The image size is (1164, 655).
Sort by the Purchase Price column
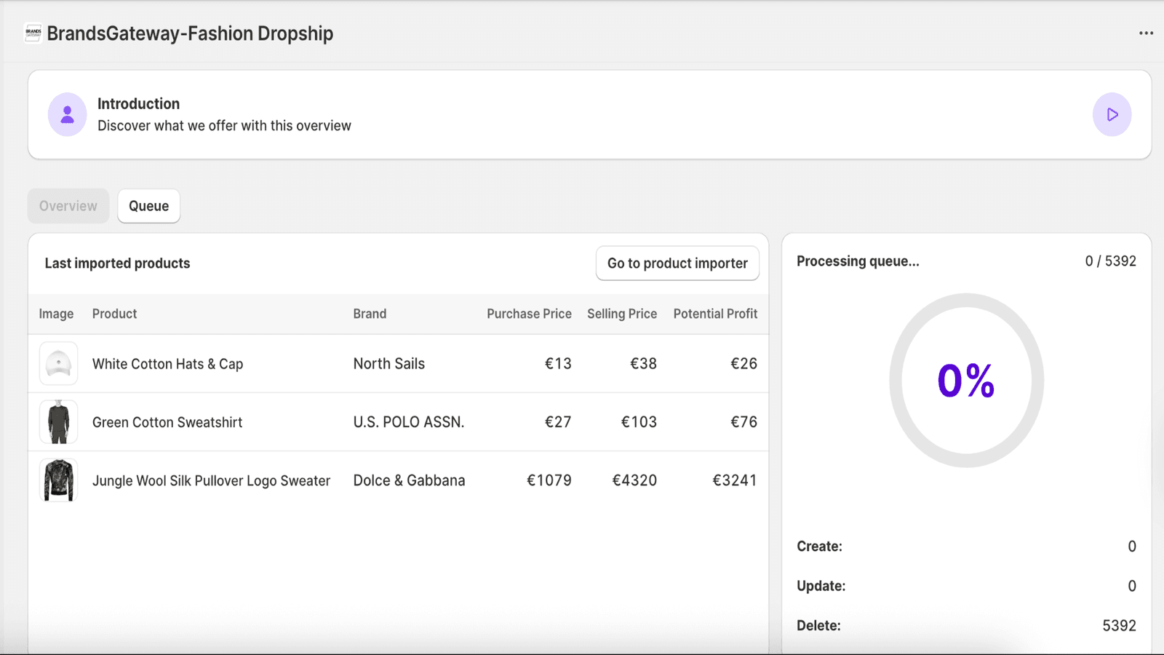tap(529, 314)
